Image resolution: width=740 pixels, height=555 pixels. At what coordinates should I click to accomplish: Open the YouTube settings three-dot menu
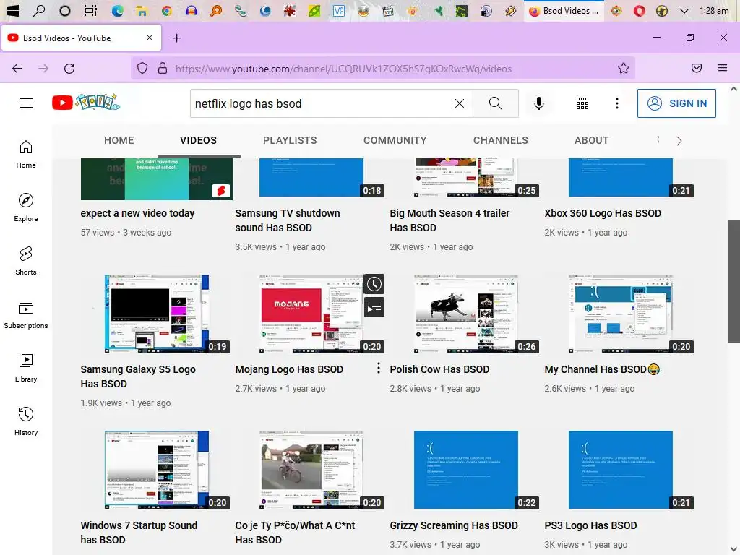point(617,103)
